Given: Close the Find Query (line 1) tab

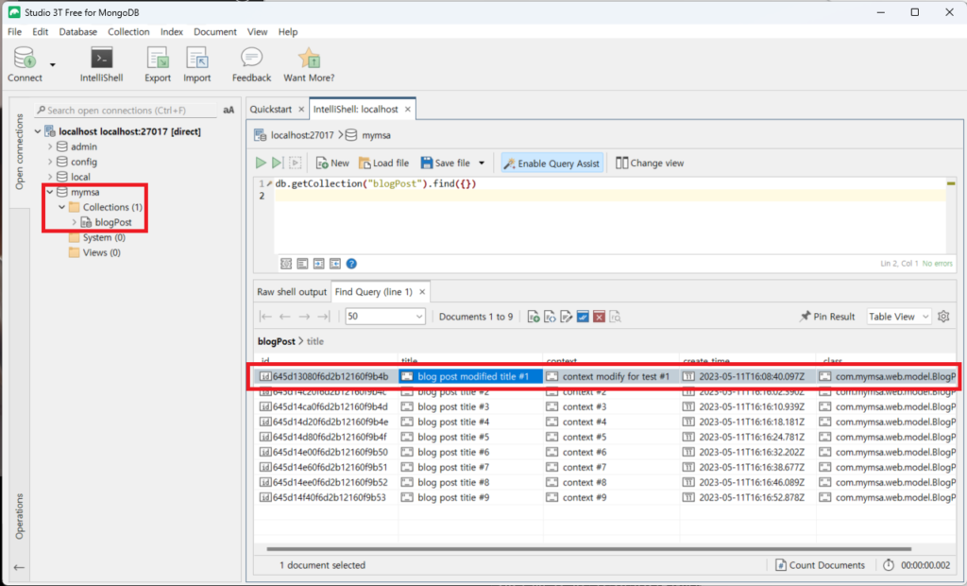Looking at the screenshot, I should 422,292.
